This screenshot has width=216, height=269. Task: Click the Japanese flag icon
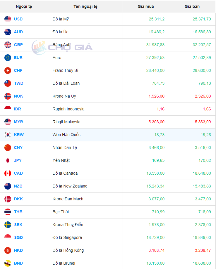(8, 161)
